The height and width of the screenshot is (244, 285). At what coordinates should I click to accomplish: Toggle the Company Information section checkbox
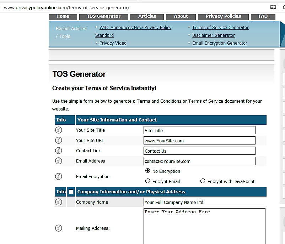(x=71, y=192)
